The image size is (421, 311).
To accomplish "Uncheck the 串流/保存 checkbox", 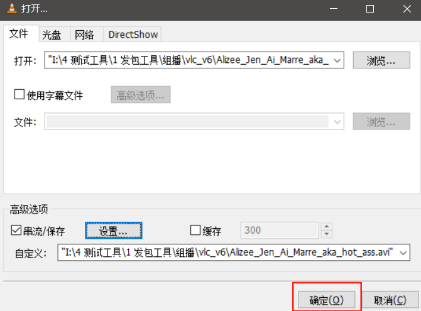I will point(16,230).
